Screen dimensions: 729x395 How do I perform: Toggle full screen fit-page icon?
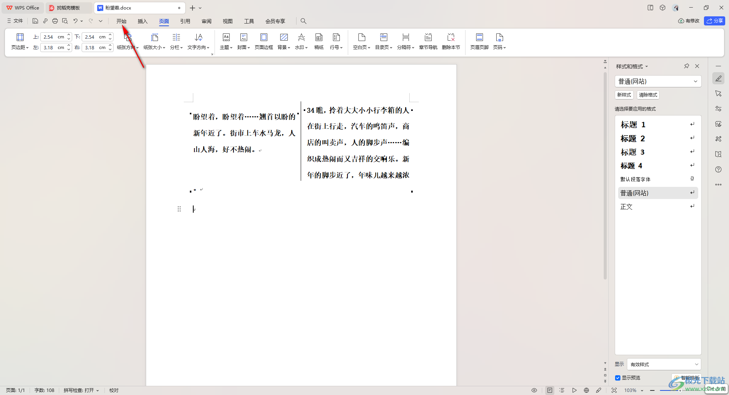click(x=614, y=390)
